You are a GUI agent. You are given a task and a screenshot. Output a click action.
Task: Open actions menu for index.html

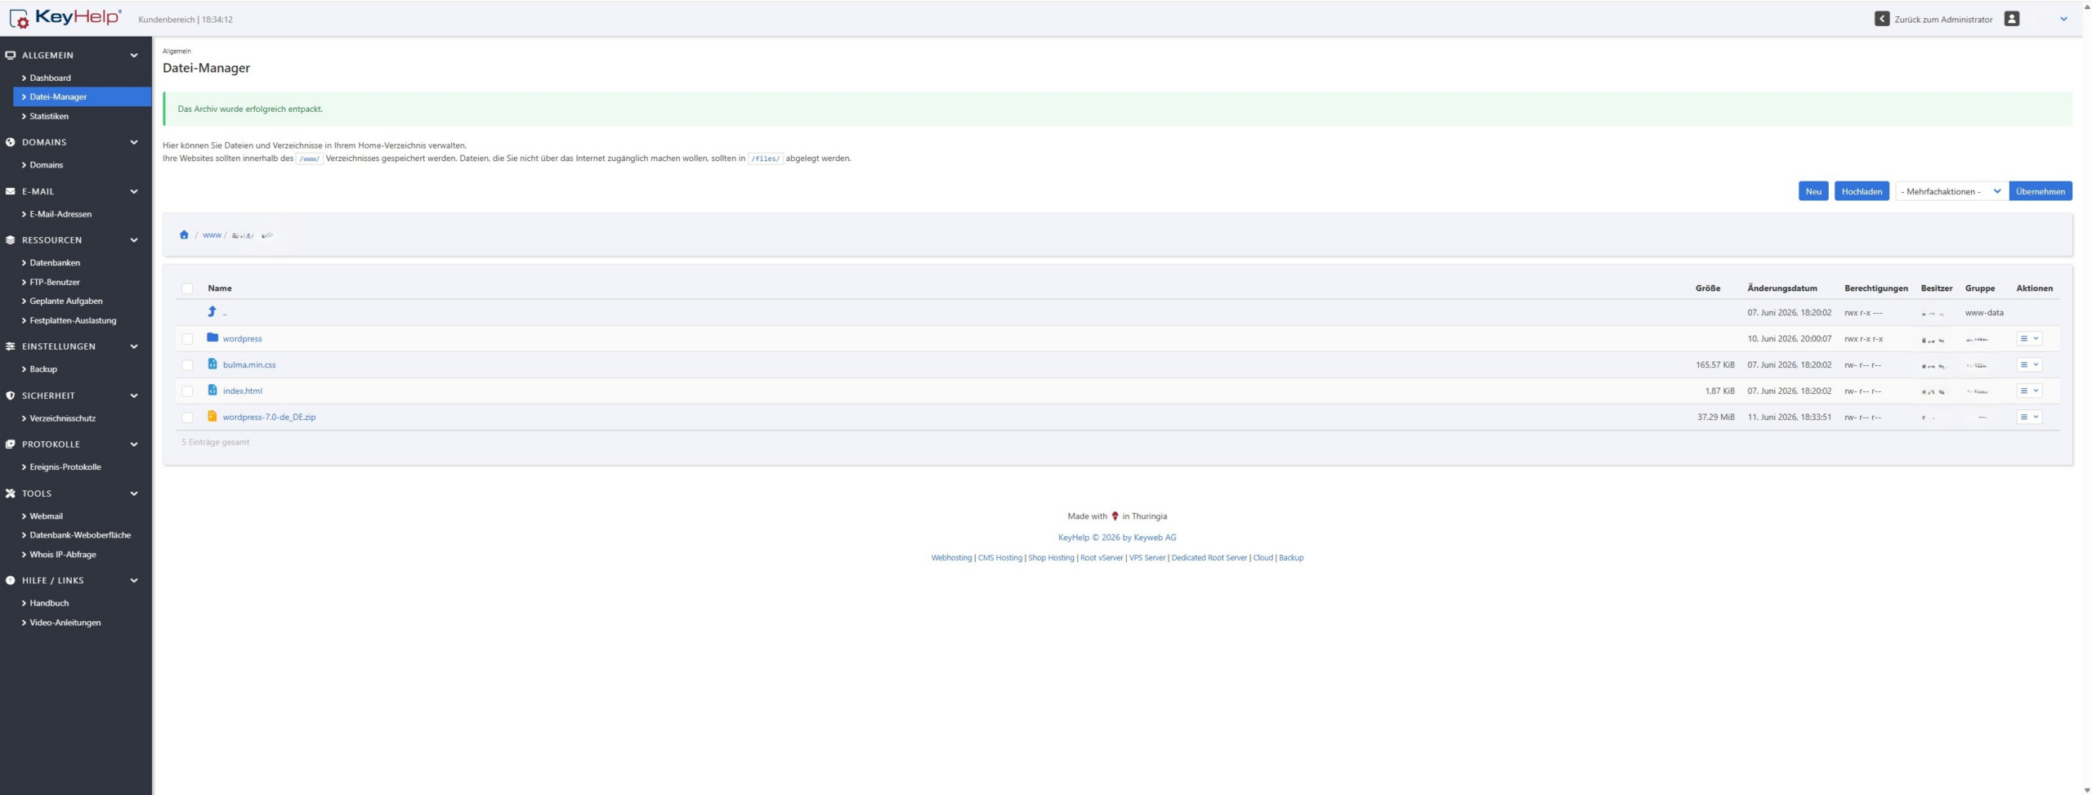(2029, 391)
